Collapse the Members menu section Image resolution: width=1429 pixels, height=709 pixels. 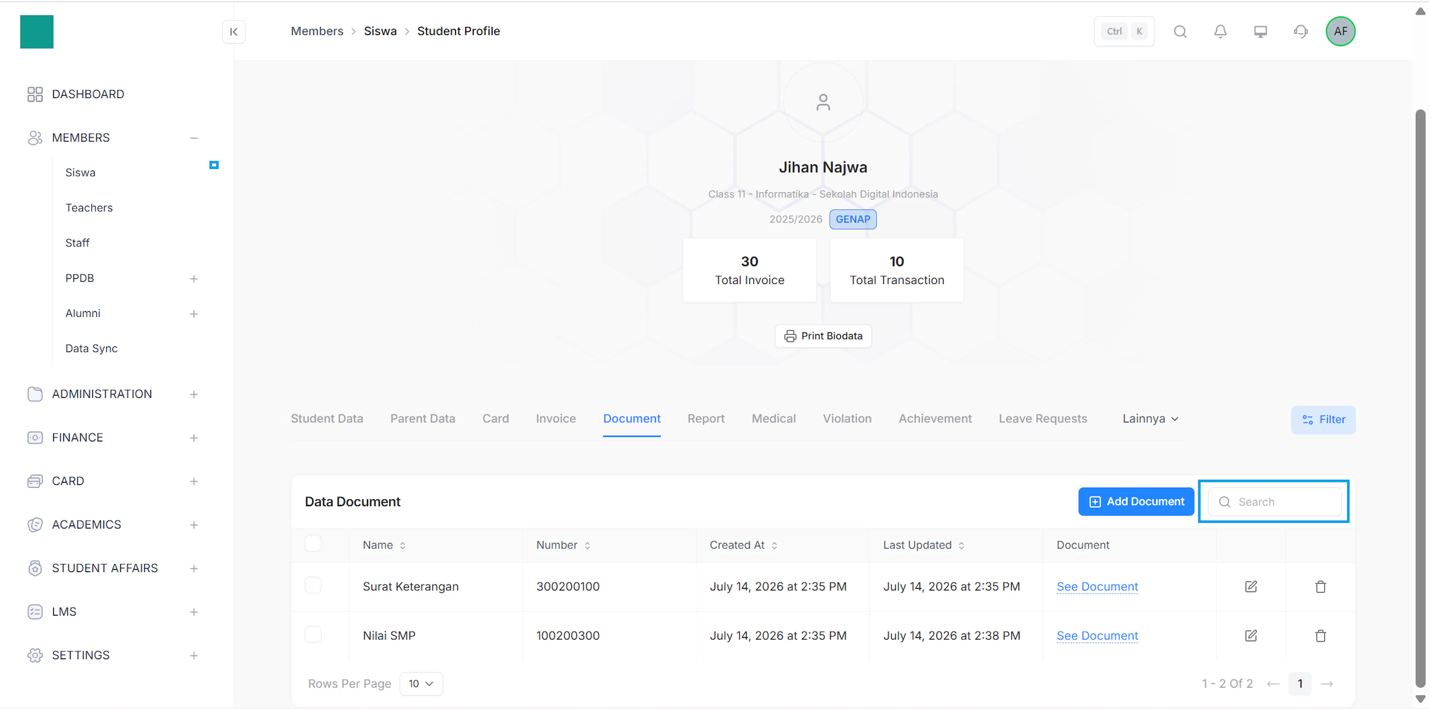[x=194, y=138]
